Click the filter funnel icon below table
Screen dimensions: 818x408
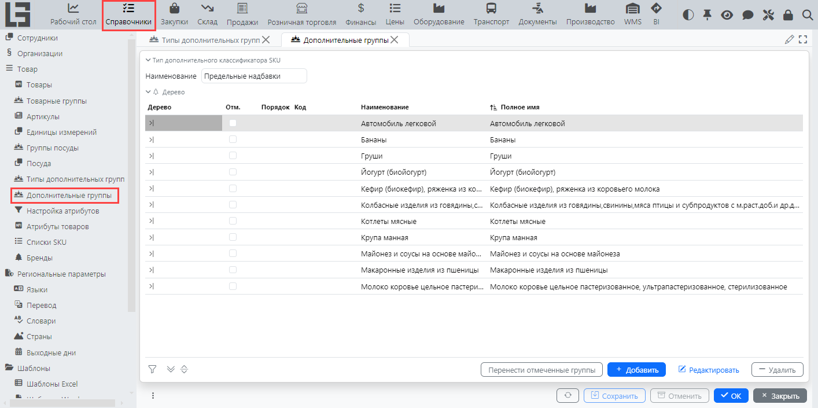[x=152, y=369]
